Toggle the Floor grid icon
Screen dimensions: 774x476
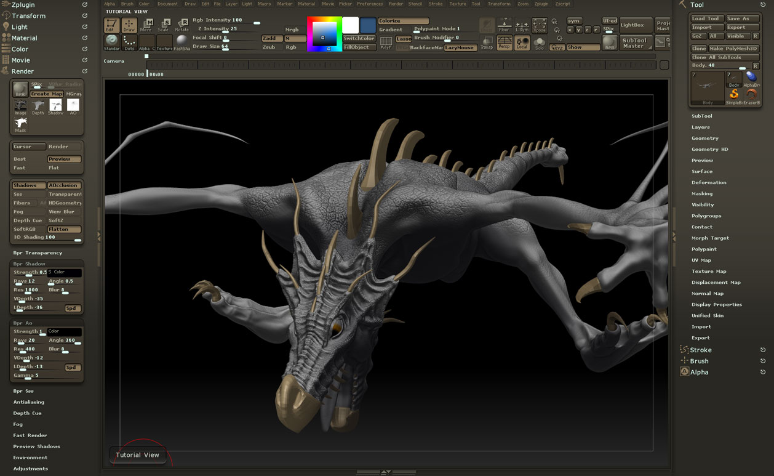tap(505, 25)
